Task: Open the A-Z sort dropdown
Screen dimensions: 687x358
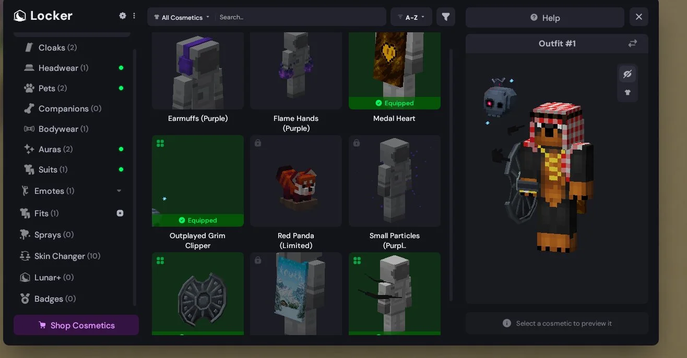Action: [x=411, y=17]
